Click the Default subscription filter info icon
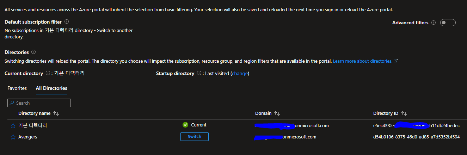The image size is (467, 155). click(x=67, y=22)
